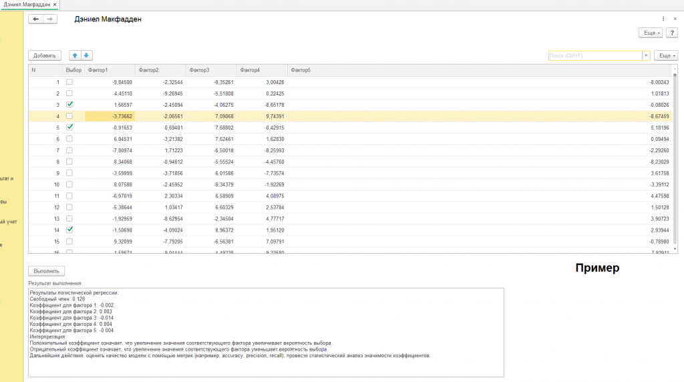Clear the search field with the x icon

646,55
